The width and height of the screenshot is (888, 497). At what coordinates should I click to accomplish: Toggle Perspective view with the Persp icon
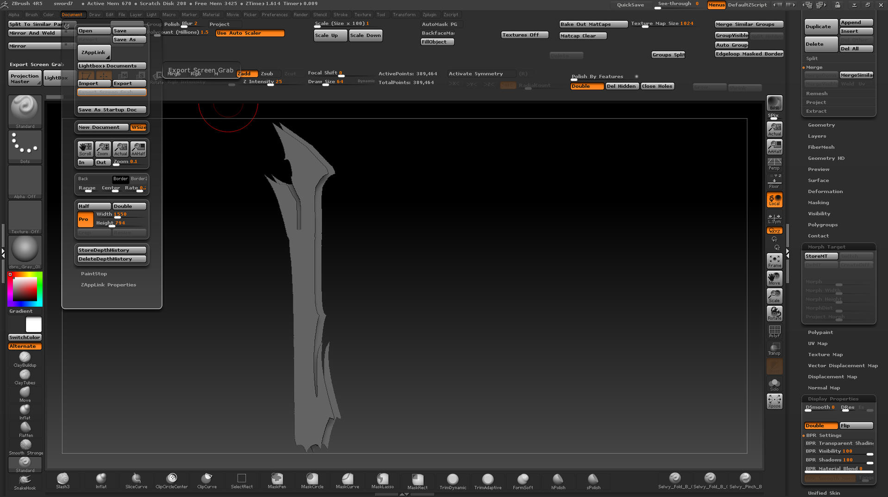point(774,164)
